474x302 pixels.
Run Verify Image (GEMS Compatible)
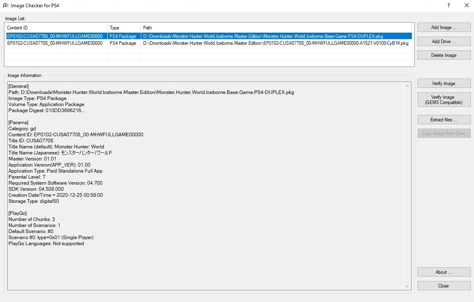pyautogui.click(x=444, y=100)
